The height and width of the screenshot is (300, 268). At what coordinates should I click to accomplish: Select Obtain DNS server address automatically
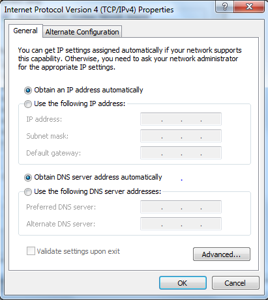pos(28,178)
